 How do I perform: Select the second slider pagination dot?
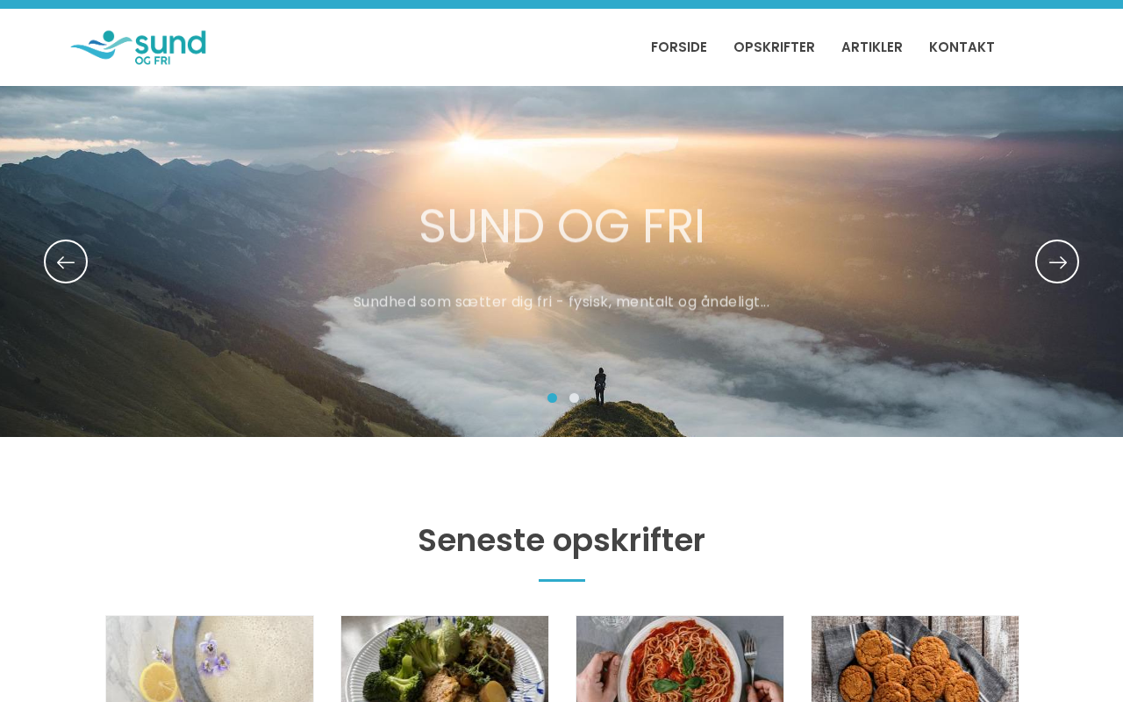(x=575, y=398)
